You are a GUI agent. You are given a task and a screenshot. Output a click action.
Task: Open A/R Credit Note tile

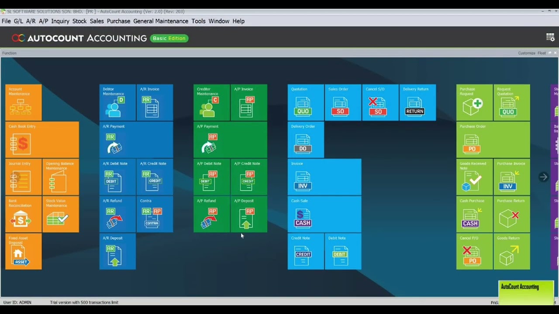tap(155, 177)
